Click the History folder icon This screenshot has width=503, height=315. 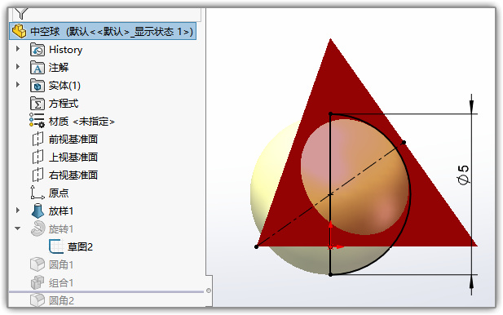point(38,50)
